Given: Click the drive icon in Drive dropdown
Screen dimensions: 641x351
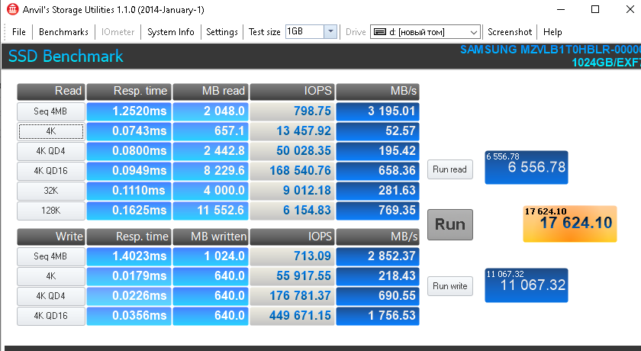Looking at the screenshot, I should coord(378,32).
